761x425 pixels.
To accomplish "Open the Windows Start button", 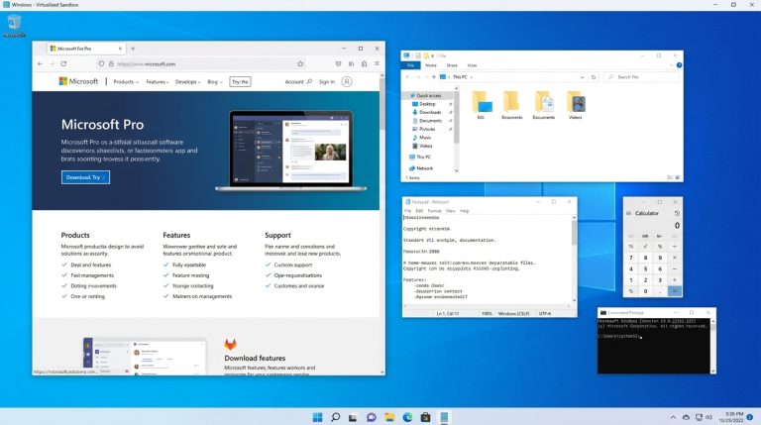I will (317, 417).
